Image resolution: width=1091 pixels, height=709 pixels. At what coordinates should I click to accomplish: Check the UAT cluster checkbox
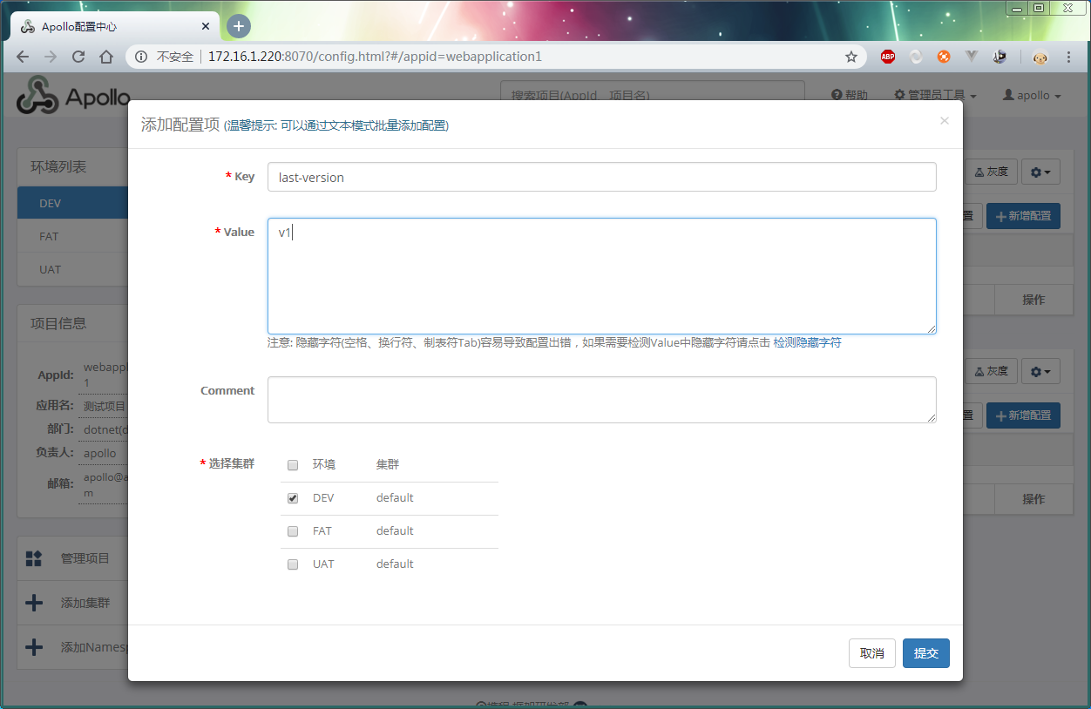click(293, 564)
